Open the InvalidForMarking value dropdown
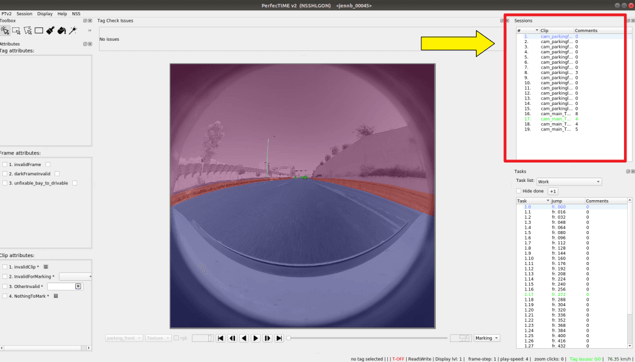This screenshot has height=362, width=635. pos(75,277)
